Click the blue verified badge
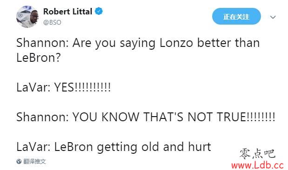 pyautogui.click(x=99, y=11)
